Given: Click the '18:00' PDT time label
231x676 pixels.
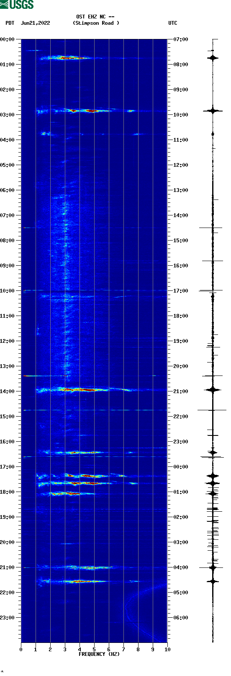Looking at the screenshot, I should pyautogui.click(x=7, y=492).
